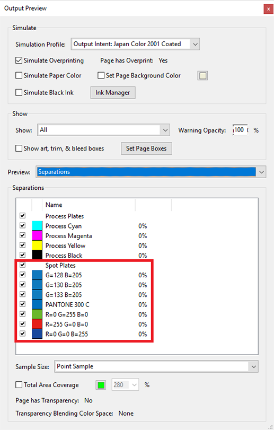Screen dimensions: 274x430
Task: Click the Process Black ink swatch
Action: (x=37, y=256)
